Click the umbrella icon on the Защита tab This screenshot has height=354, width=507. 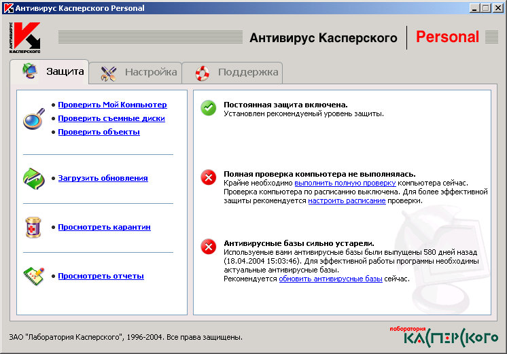pyautogui.click(x=30, y=71)
